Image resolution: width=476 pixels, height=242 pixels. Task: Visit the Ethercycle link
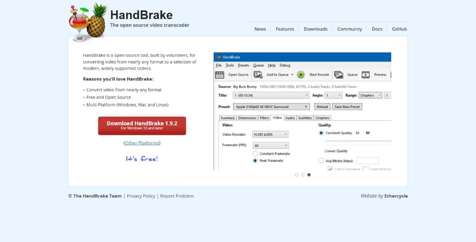point(396,196)
